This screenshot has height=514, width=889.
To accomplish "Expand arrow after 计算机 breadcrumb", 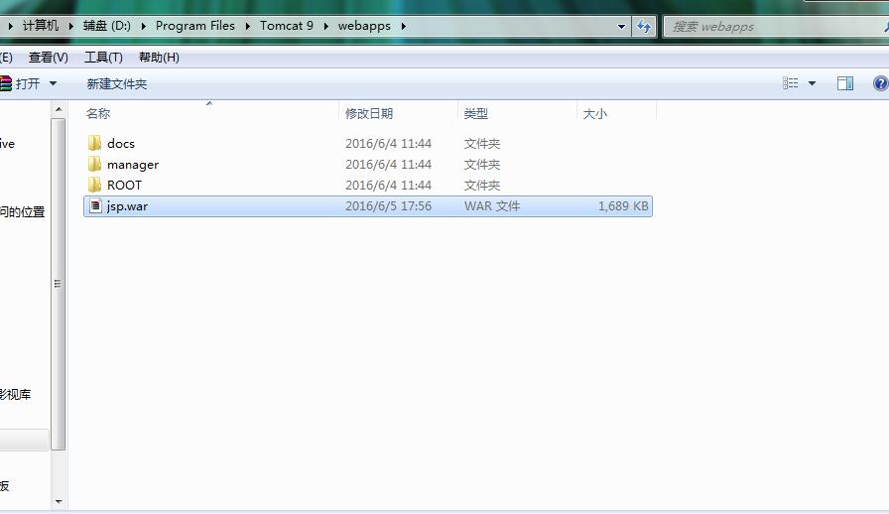I will 70,26.
